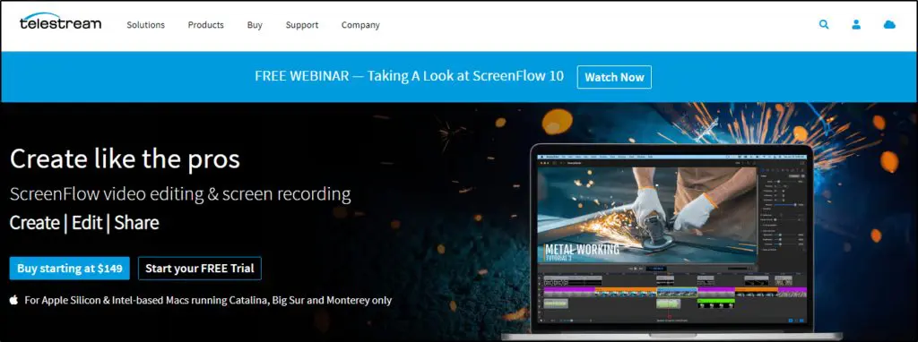Screen dimensions: 918x342
Task: Click the FREE WEBINAR ScreenFlow 10 banner text
Action: pyautogui.click(x=409, y=76)
